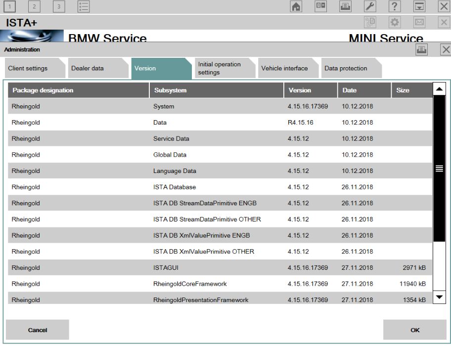Image resolution: width=451 pixels, height=346 pixels.
Task: Click the home icon in top toolbar
Action: tap(296, 6)
